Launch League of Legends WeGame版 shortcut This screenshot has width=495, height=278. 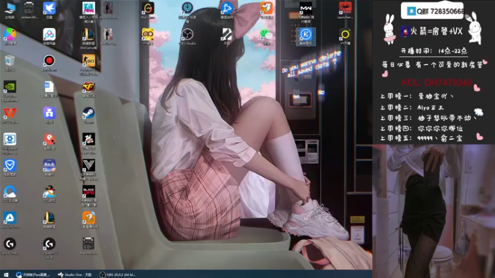point(88,39)
